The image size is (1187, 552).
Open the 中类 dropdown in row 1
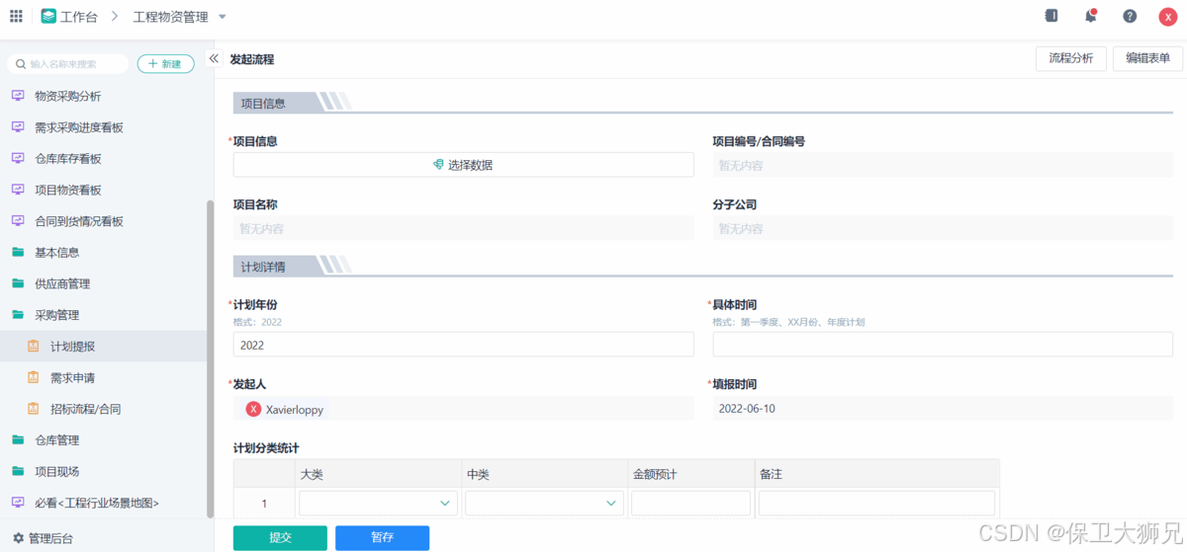[x=545, y=504]
